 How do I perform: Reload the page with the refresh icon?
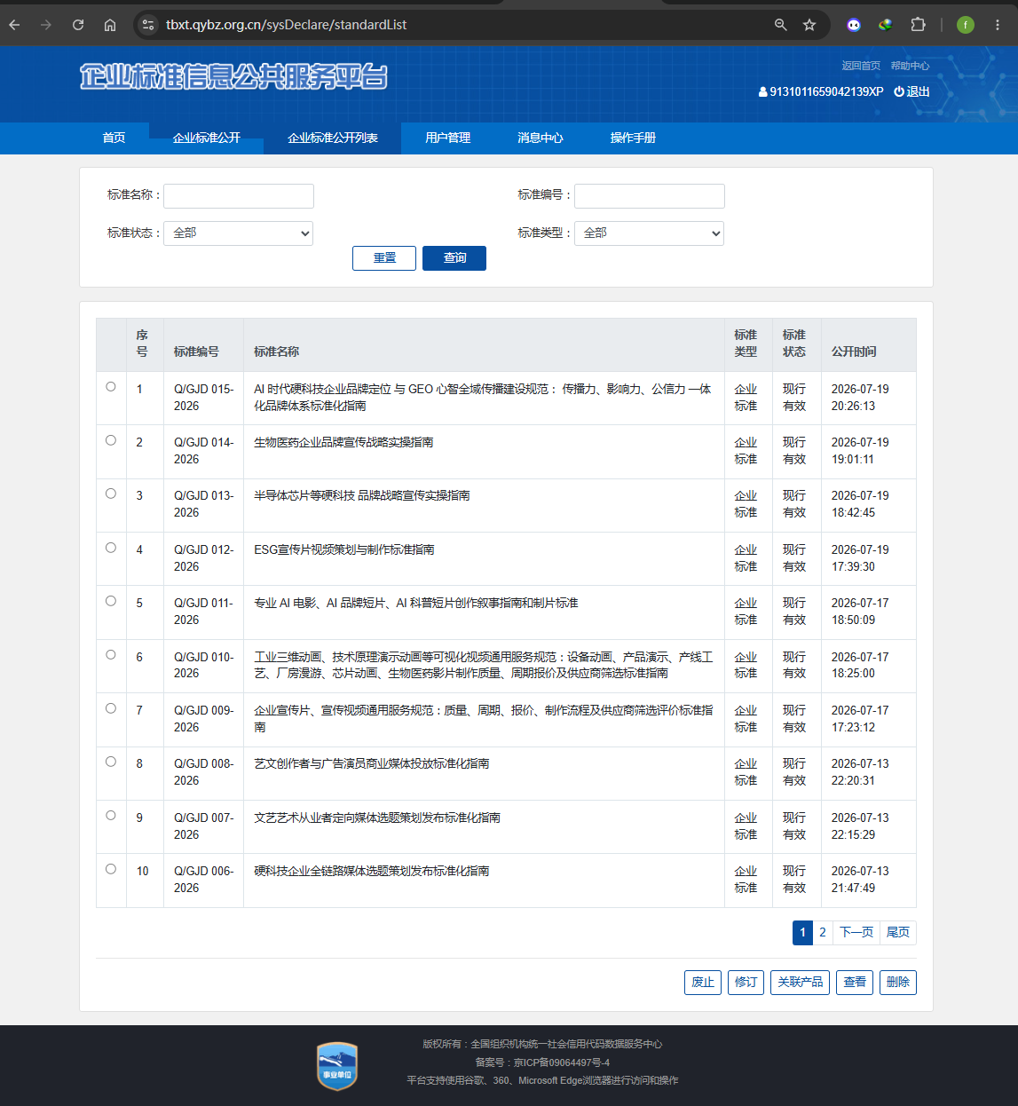pyautogui.click(x=78, y=25)
